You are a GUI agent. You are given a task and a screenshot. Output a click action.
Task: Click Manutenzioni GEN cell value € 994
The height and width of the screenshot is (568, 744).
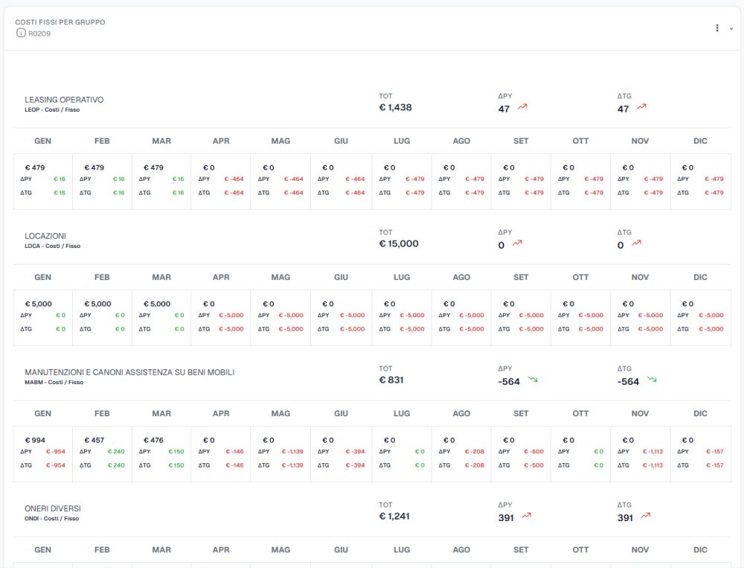(35, 440)
